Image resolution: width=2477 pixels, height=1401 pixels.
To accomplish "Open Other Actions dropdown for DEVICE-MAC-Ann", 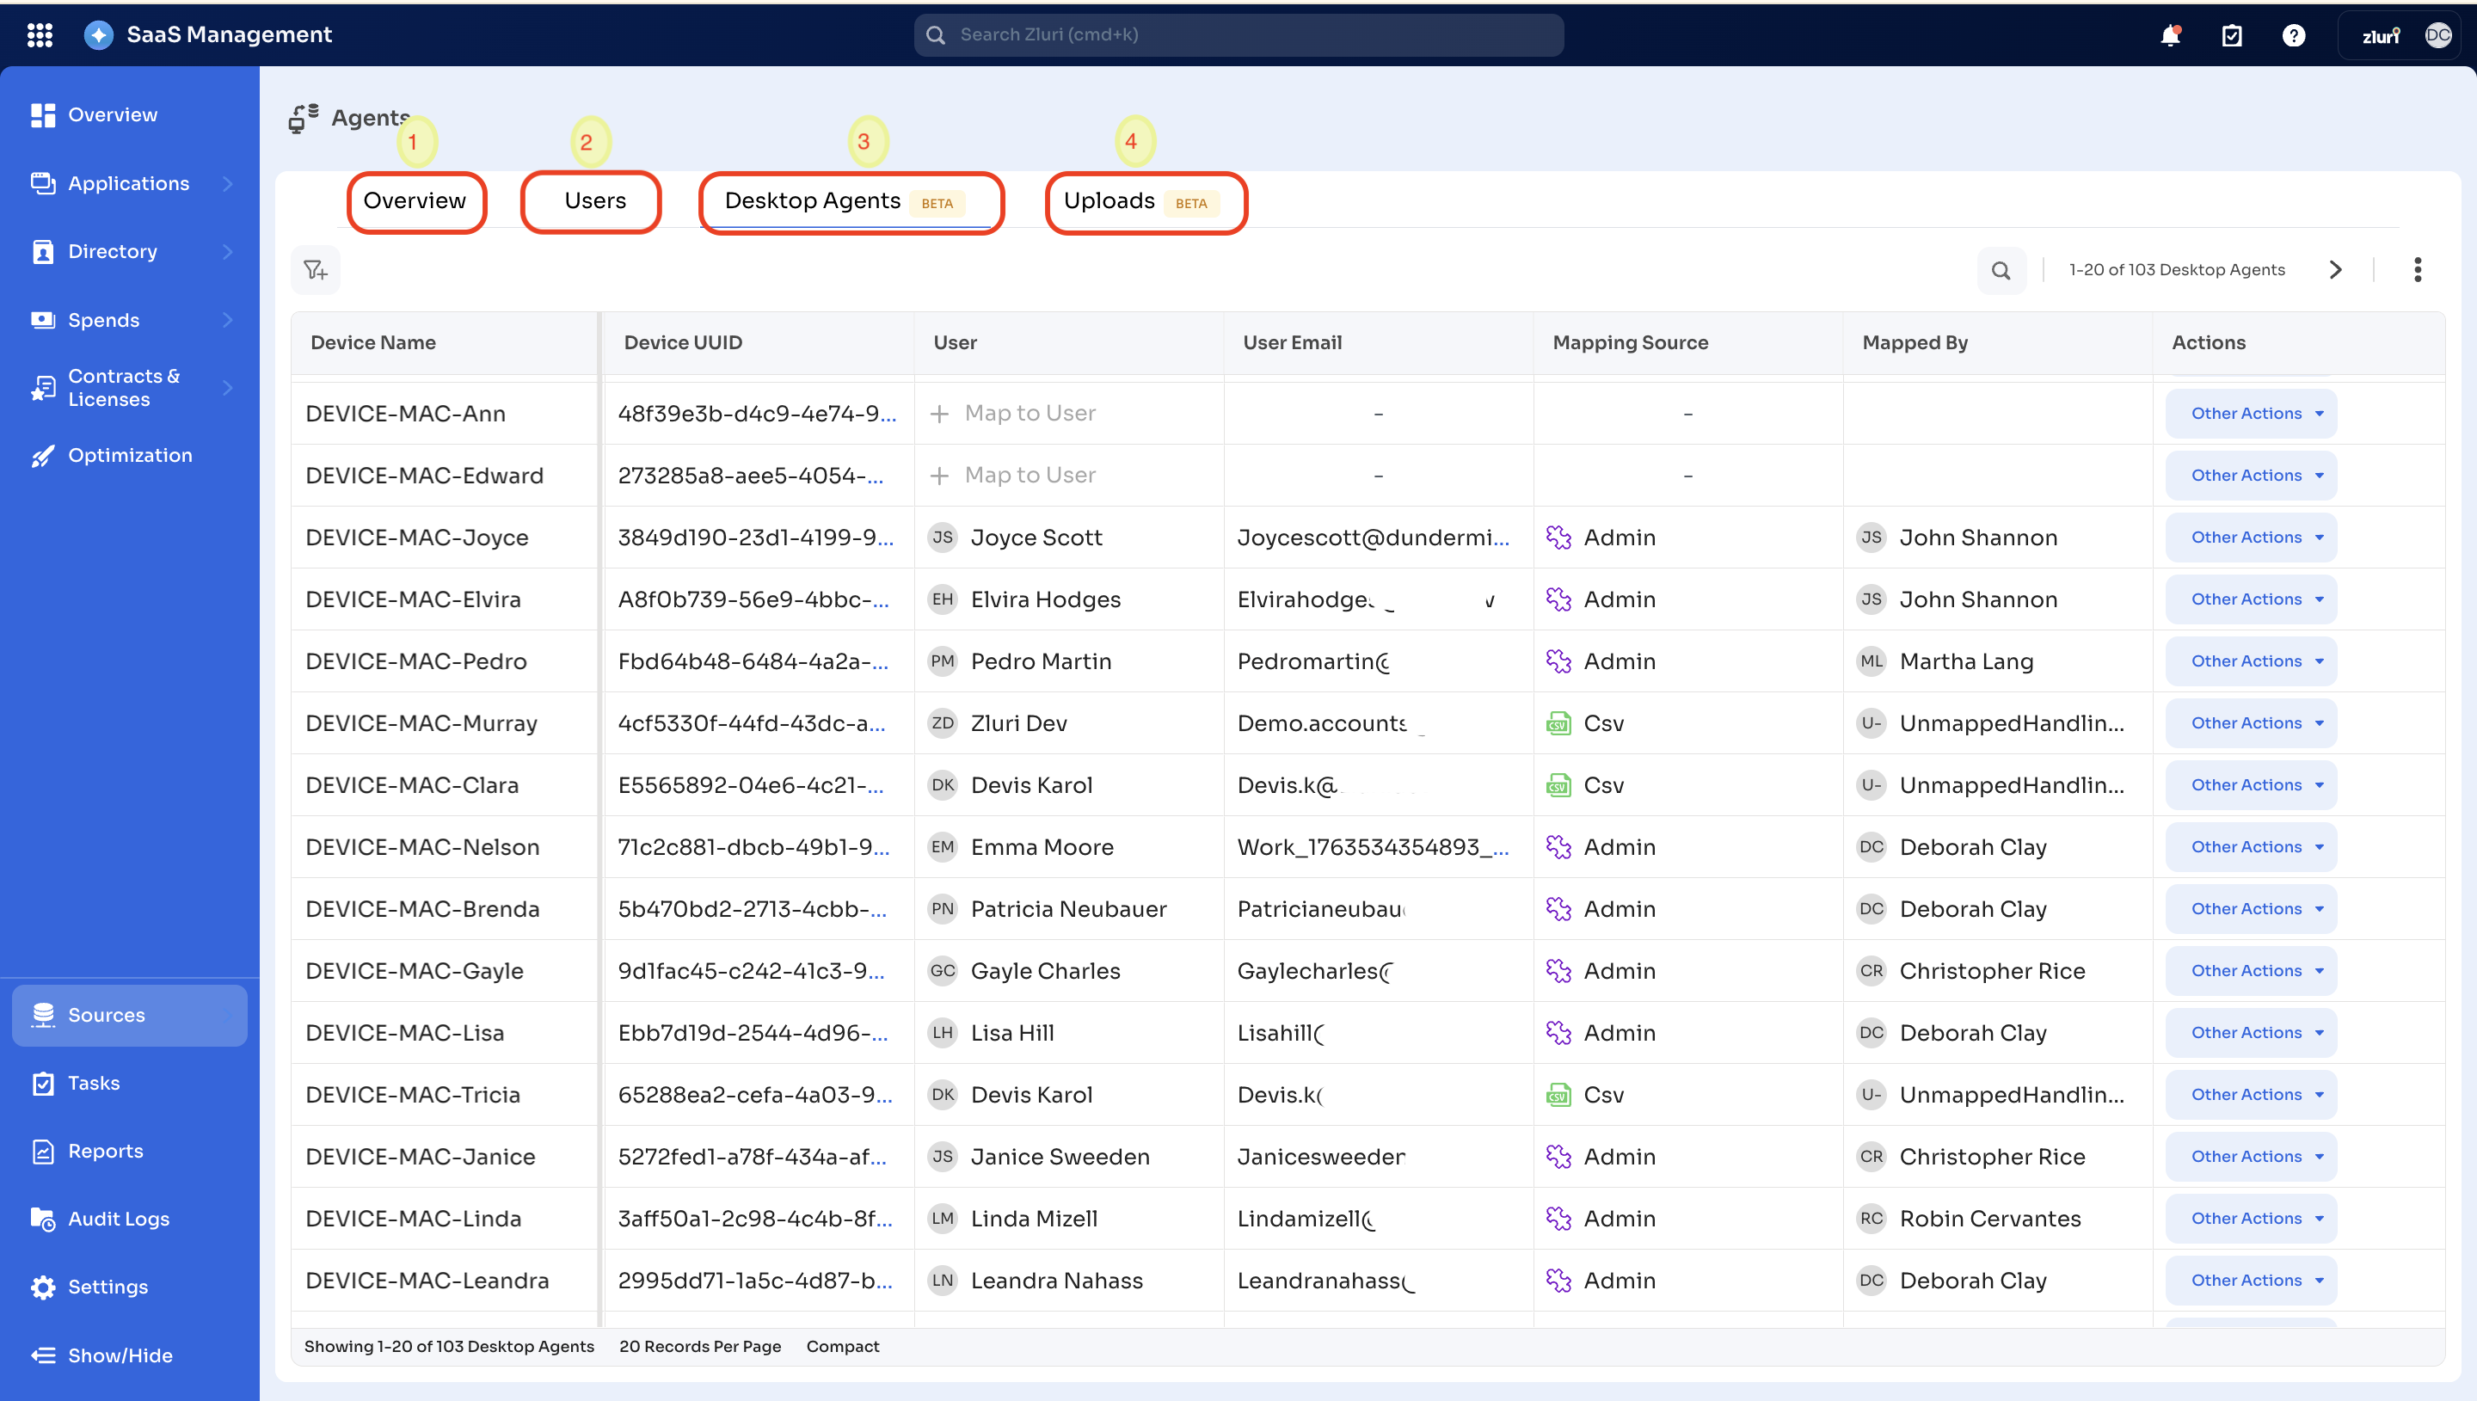I will point(2251,413).
